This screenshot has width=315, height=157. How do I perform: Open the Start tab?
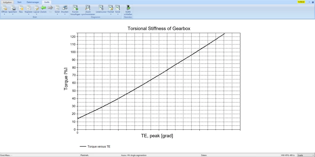(19, 2)
